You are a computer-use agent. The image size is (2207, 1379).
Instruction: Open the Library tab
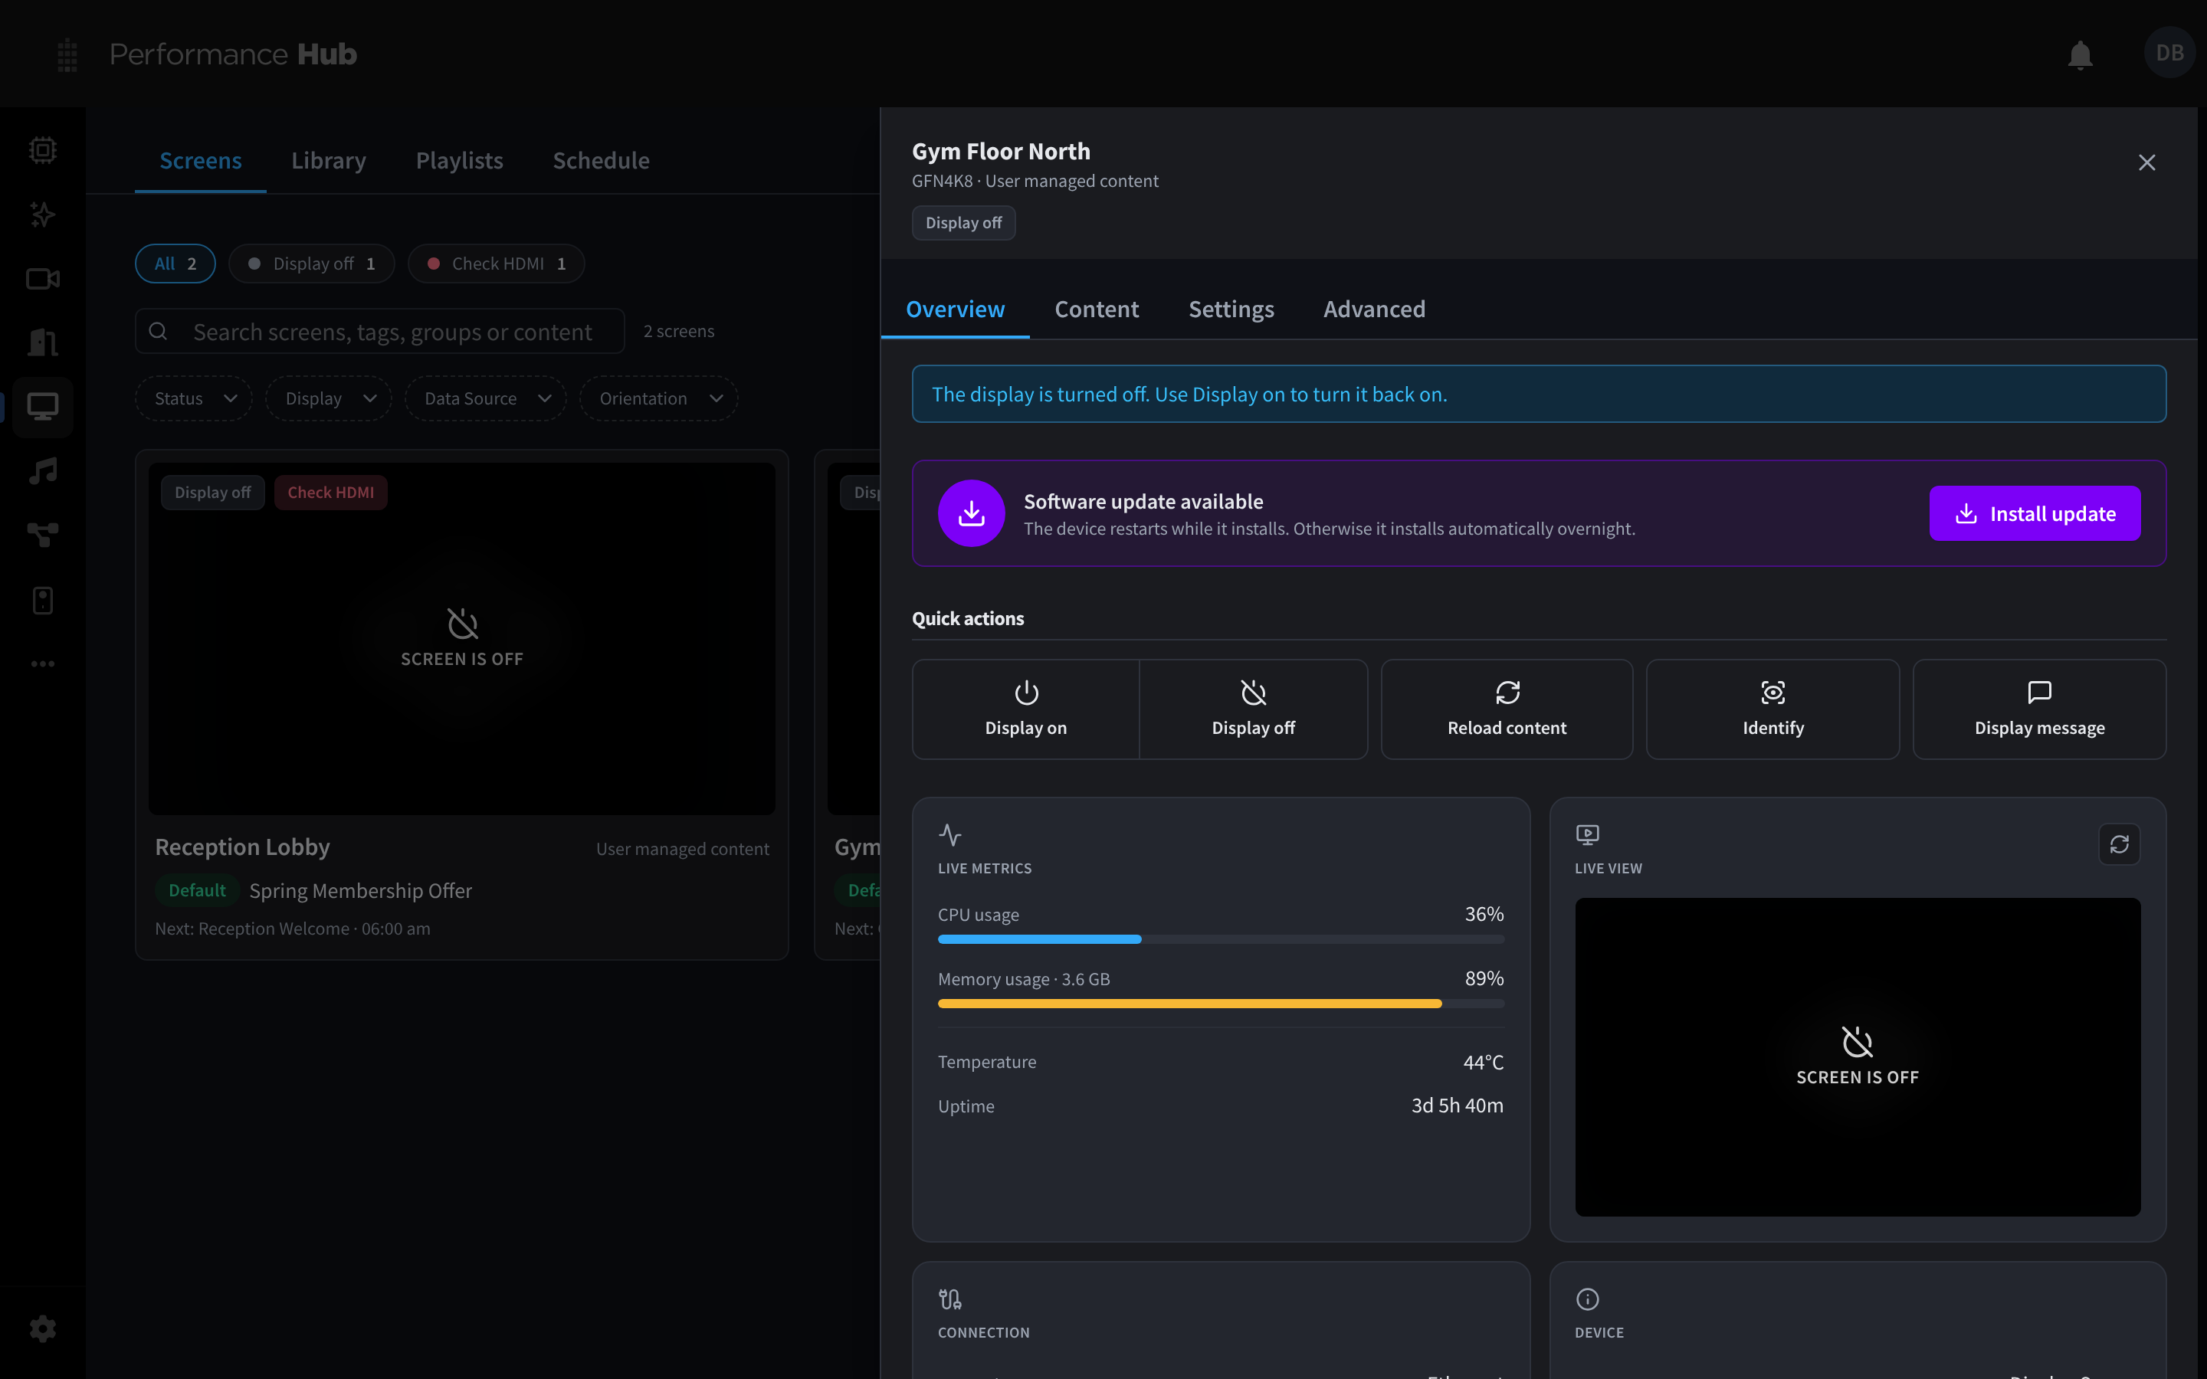coord(328,161)
